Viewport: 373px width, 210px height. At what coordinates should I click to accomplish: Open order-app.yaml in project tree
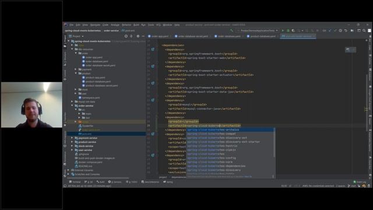point(92,57)
